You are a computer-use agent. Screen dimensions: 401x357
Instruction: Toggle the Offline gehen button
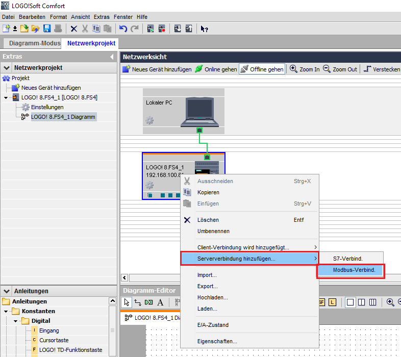tap(262, 69)
